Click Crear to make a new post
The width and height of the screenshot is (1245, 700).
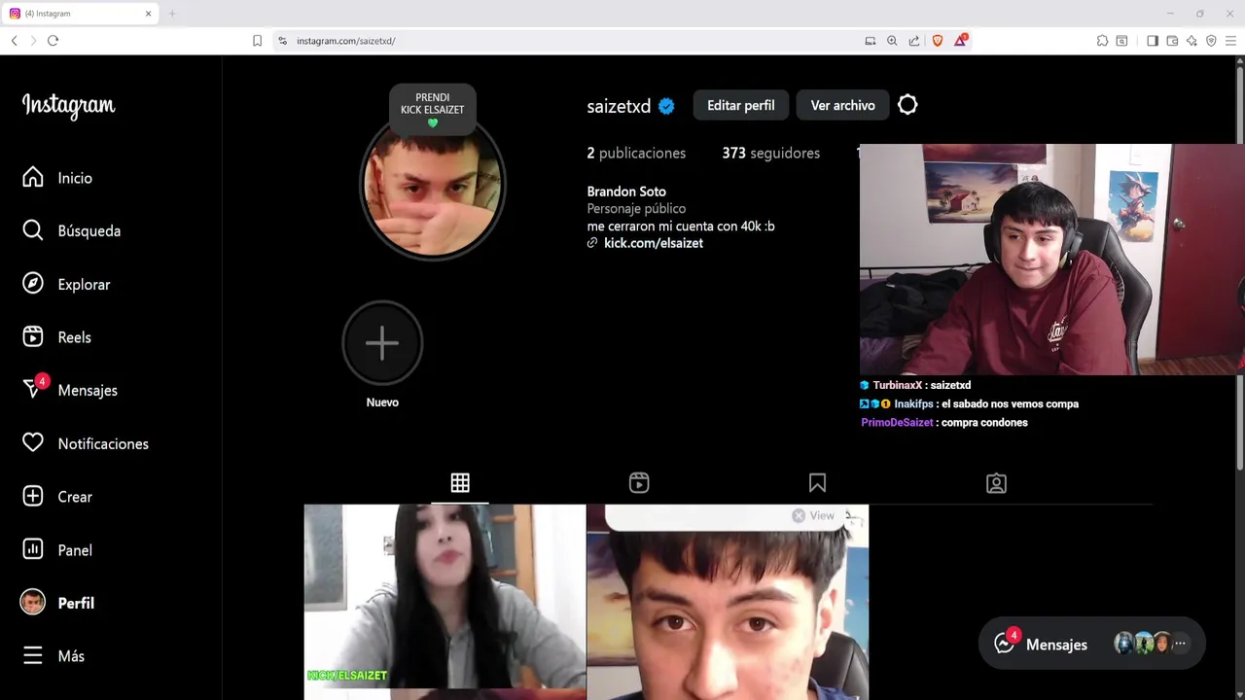pyautogui.click(x=57, y=497)
